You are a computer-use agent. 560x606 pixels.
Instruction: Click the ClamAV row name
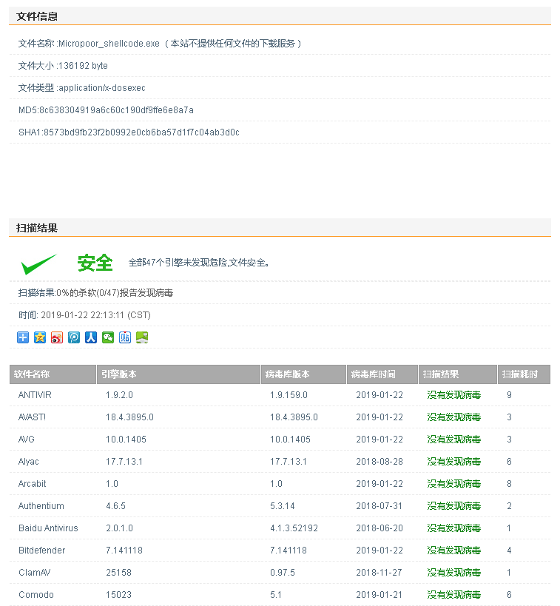[34, 573]
